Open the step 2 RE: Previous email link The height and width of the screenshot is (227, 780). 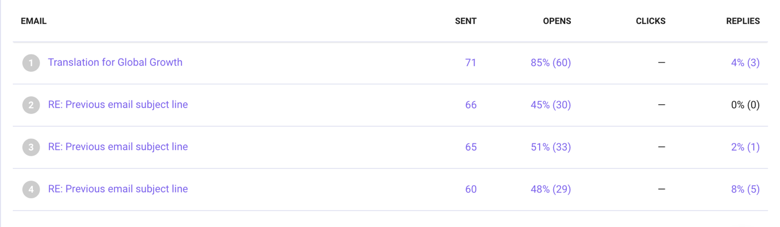(x=118, y=105)
